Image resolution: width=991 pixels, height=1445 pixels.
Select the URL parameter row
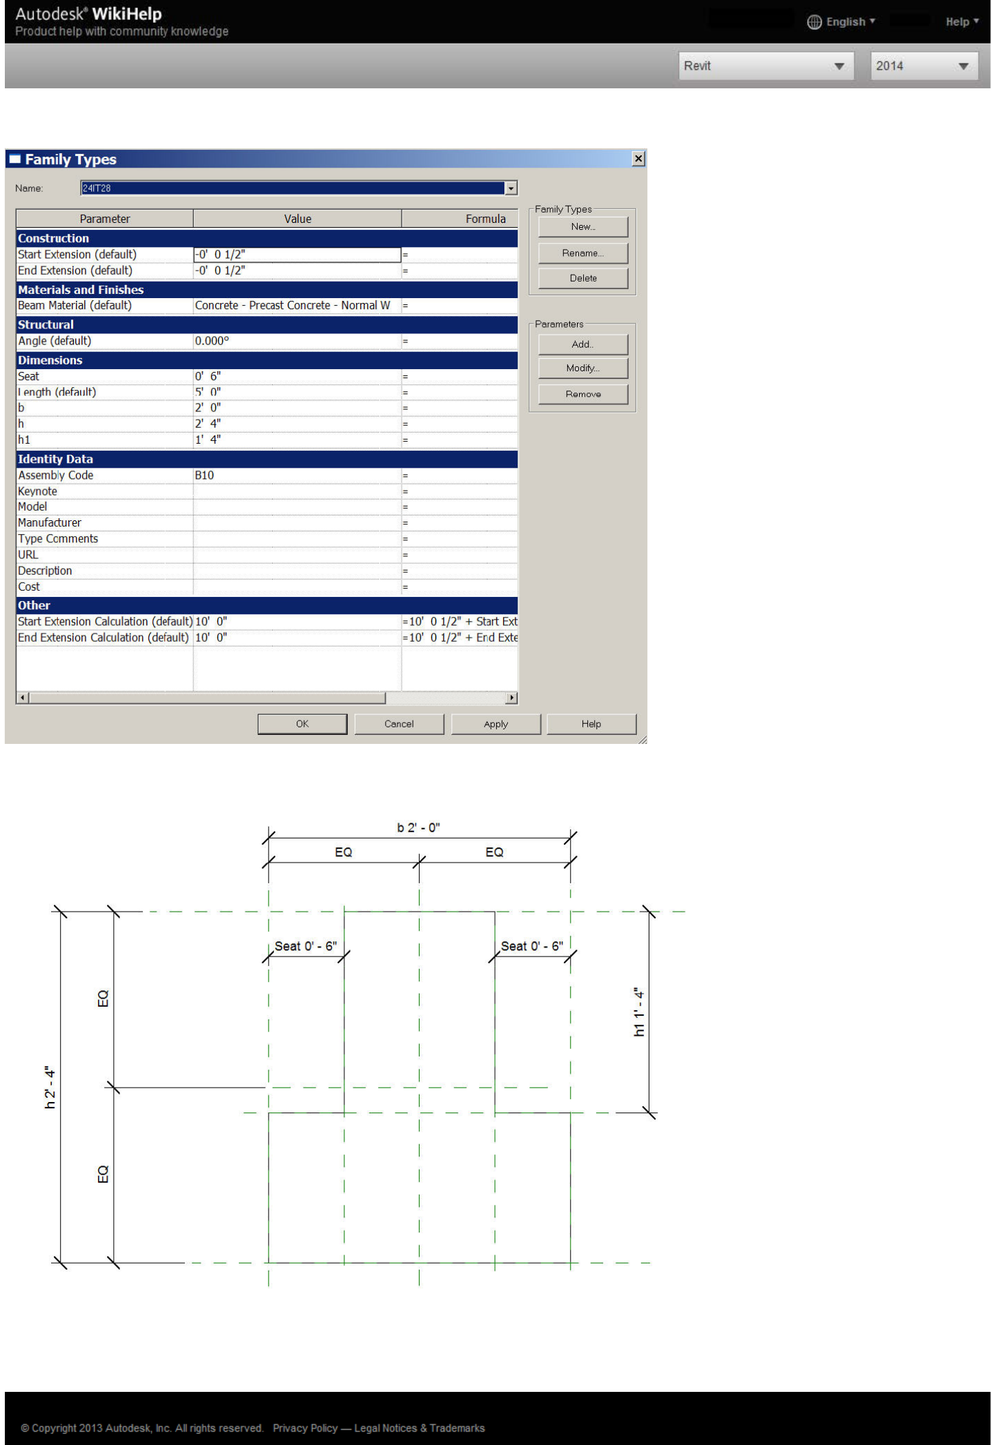(267, 555)
